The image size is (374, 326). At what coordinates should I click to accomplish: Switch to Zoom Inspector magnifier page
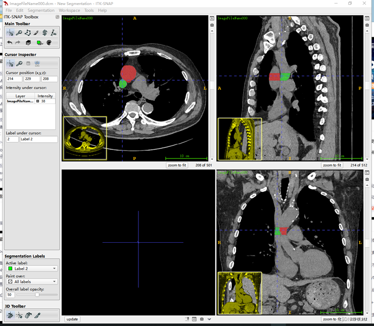click(x=19, y=64)
